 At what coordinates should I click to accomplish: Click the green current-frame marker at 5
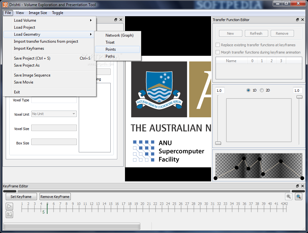click(x=47, y=208)
